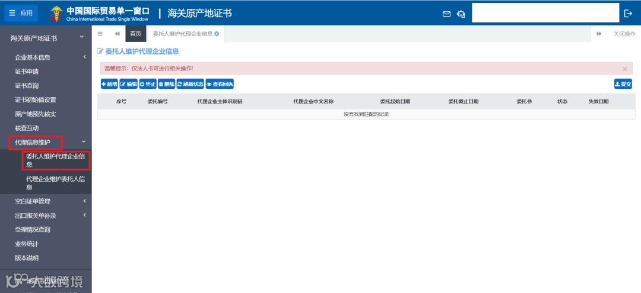The width and height of the screenshot is (641, 293).
Task: Click the 状态 column header
Action: coord(562,101)
